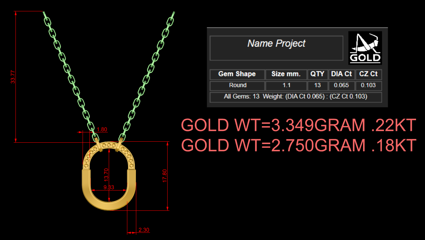Select the QTY column header

tap(317, 74)
